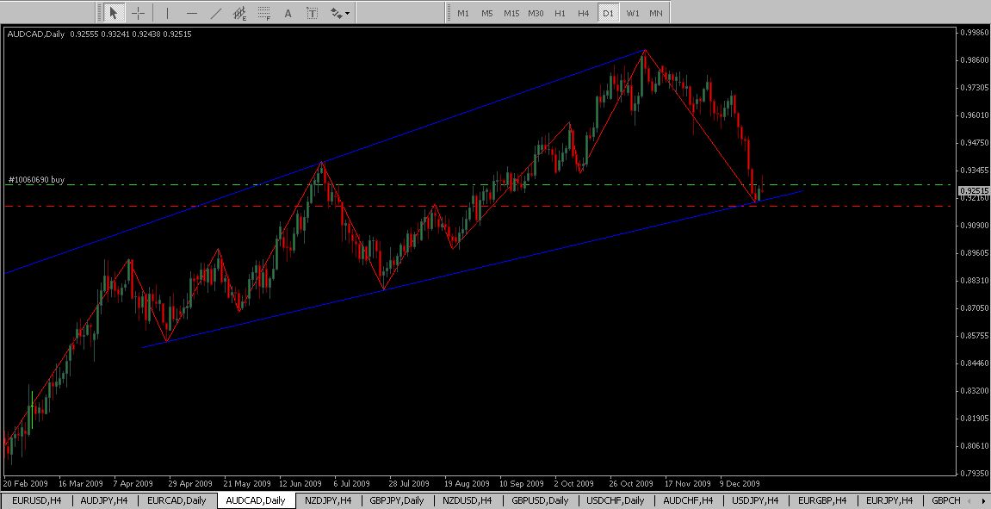Switch to the GBPJPY,Daily chart tab
Screen dimensions: 991x509
point(396,500)
